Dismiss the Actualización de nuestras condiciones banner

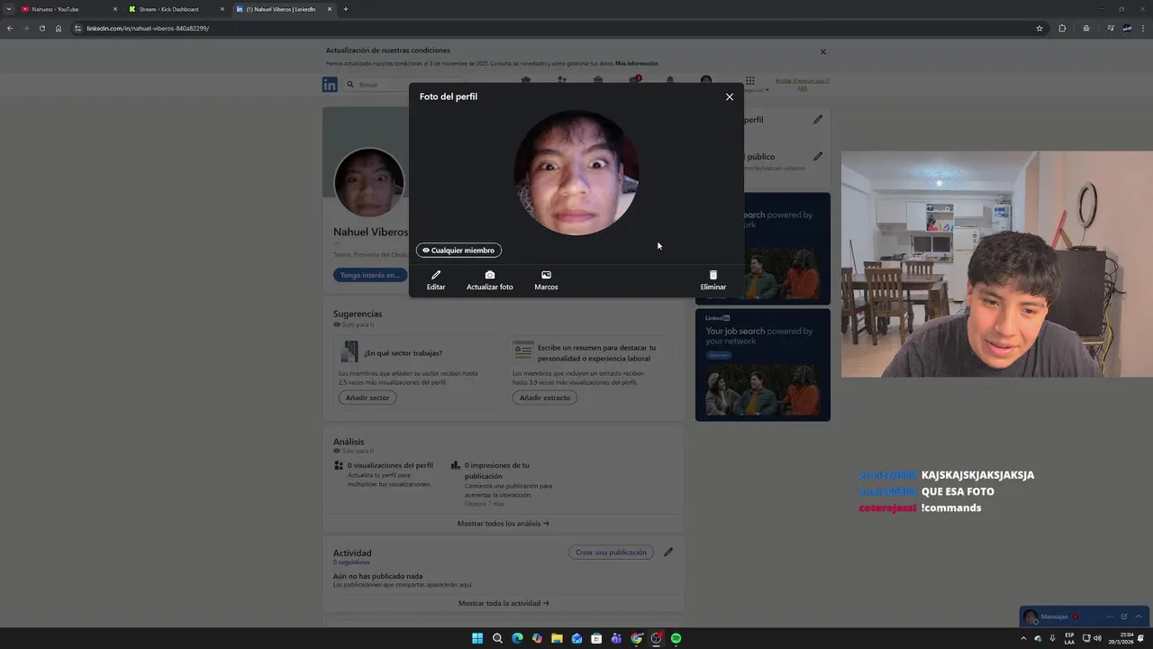tap(822, 51)
